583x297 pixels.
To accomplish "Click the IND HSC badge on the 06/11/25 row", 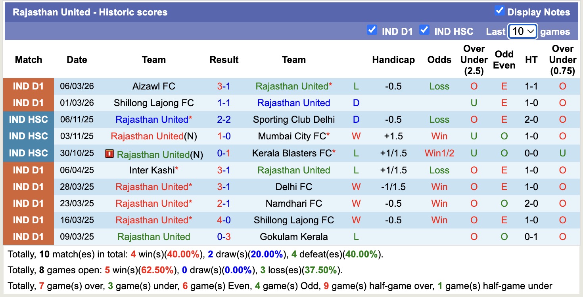I will pyautogui.click(x=28, y=119).
